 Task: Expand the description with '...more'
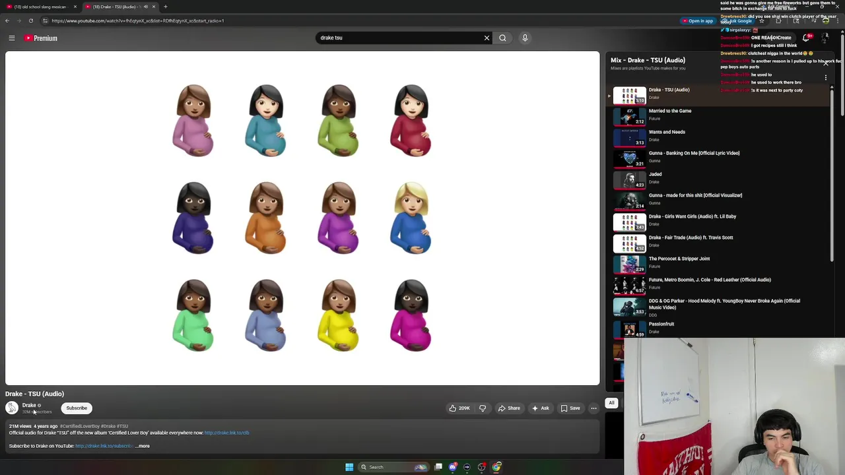click(x=143, y=446)
